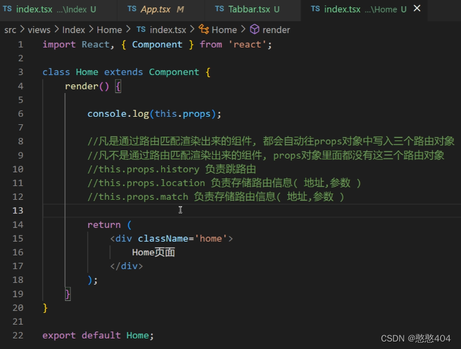461x349 pixels.
Task: Click the highlighted closing brace on line 19
Action: pos(67,294)
